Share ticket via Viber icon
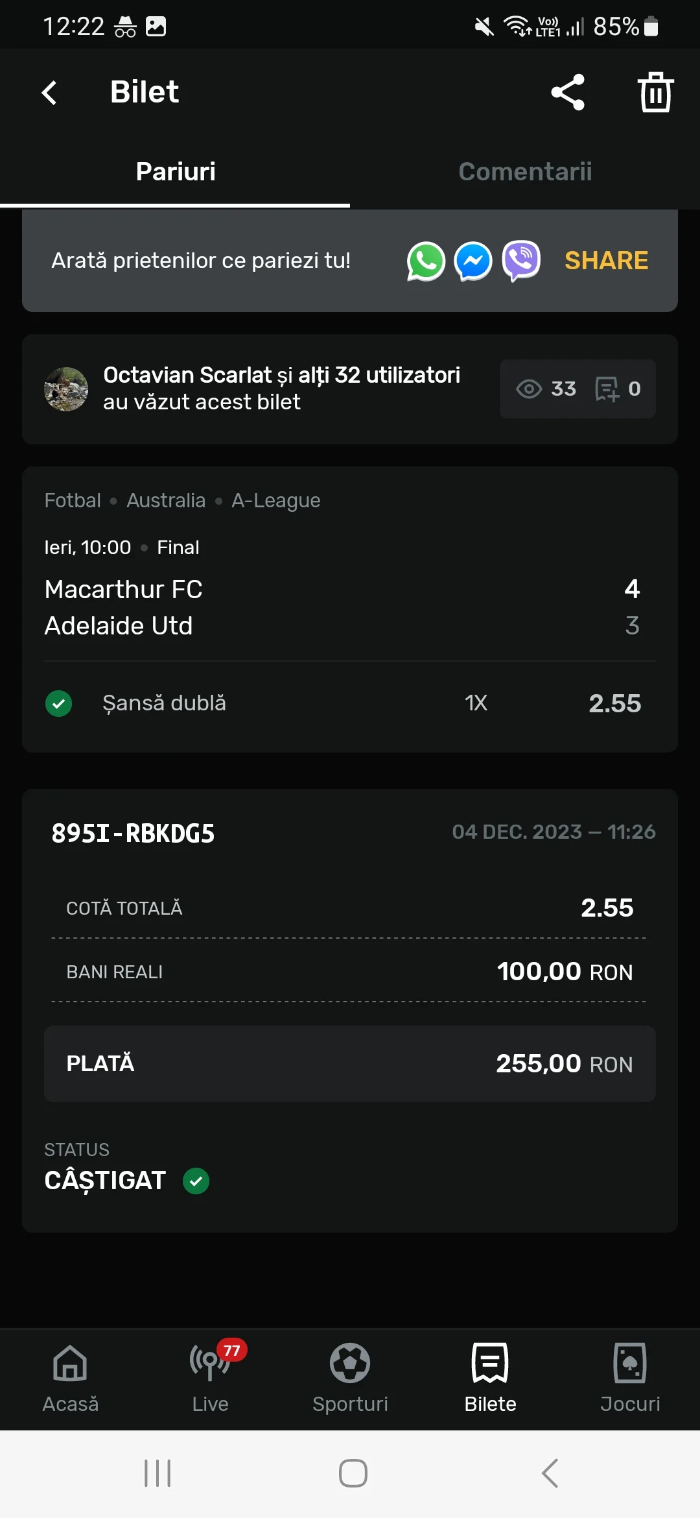 (521, 261)
